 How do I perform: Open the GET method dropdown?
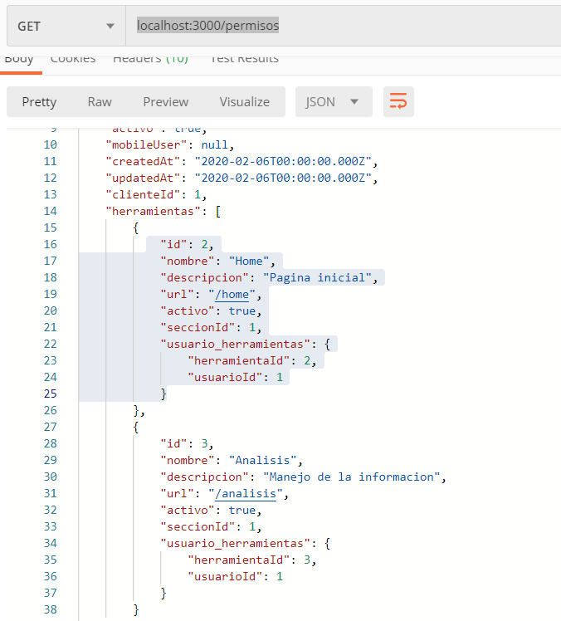(65, 26)
